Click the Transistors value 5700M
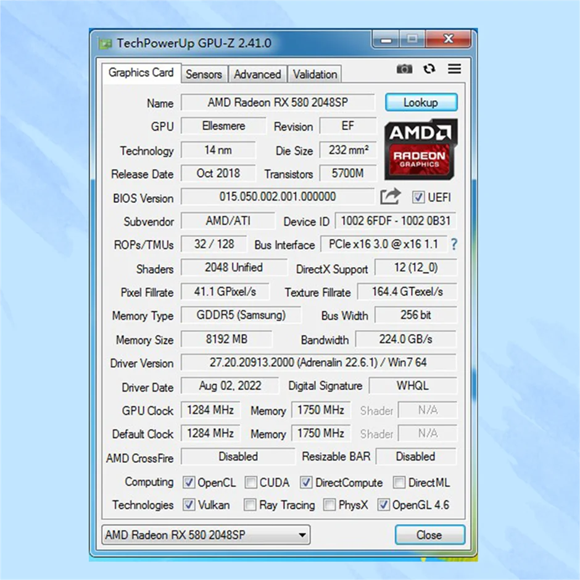The height and width of the screenshot is (580, 580). [x=348, y=173]
